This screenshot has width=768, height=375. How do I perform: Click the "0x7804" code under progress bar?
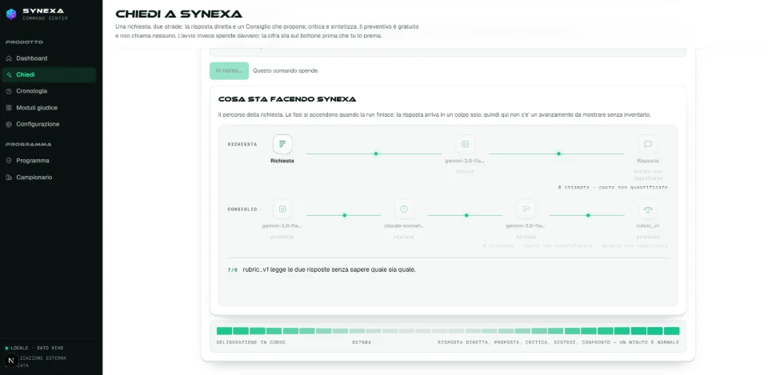point(362,342)
